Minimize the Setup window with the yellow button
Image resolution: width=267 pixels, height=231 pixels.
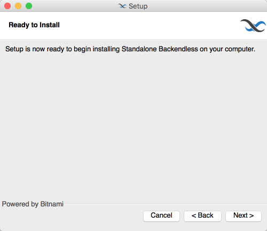click(x=18, y=6)
